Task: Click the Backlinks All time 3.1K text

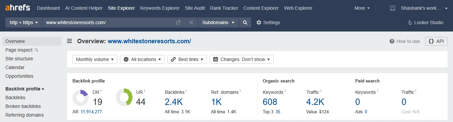Action: (177, 112)
